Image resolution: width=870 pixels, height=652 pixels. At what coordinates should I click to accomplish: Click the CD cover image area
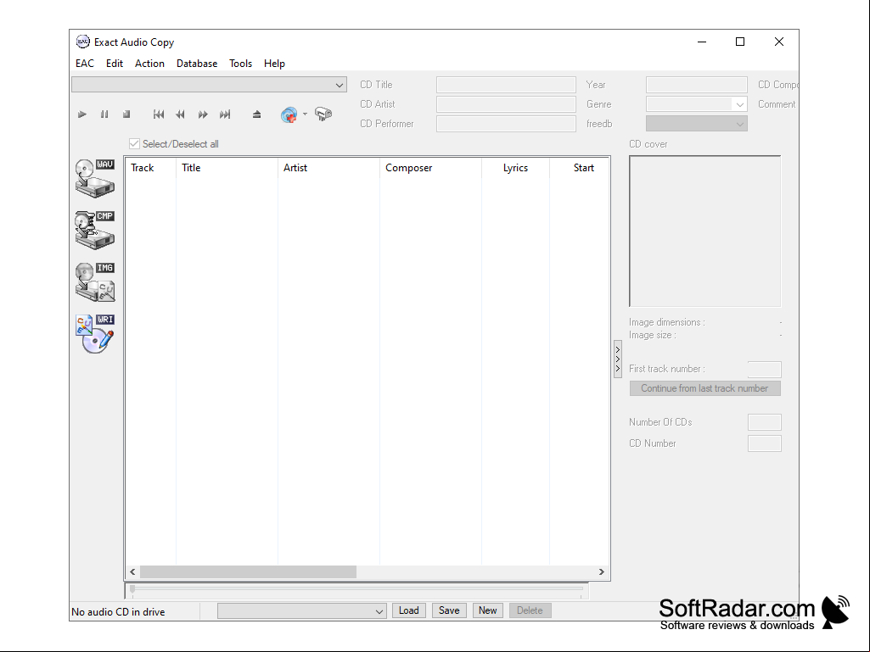(704, 231)
